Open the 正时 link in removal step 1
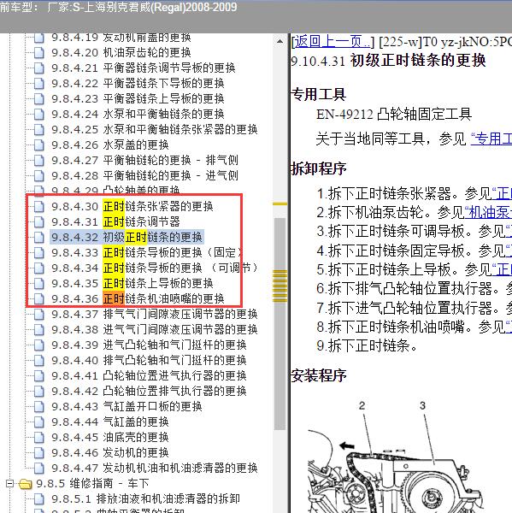 coord(502,194)
